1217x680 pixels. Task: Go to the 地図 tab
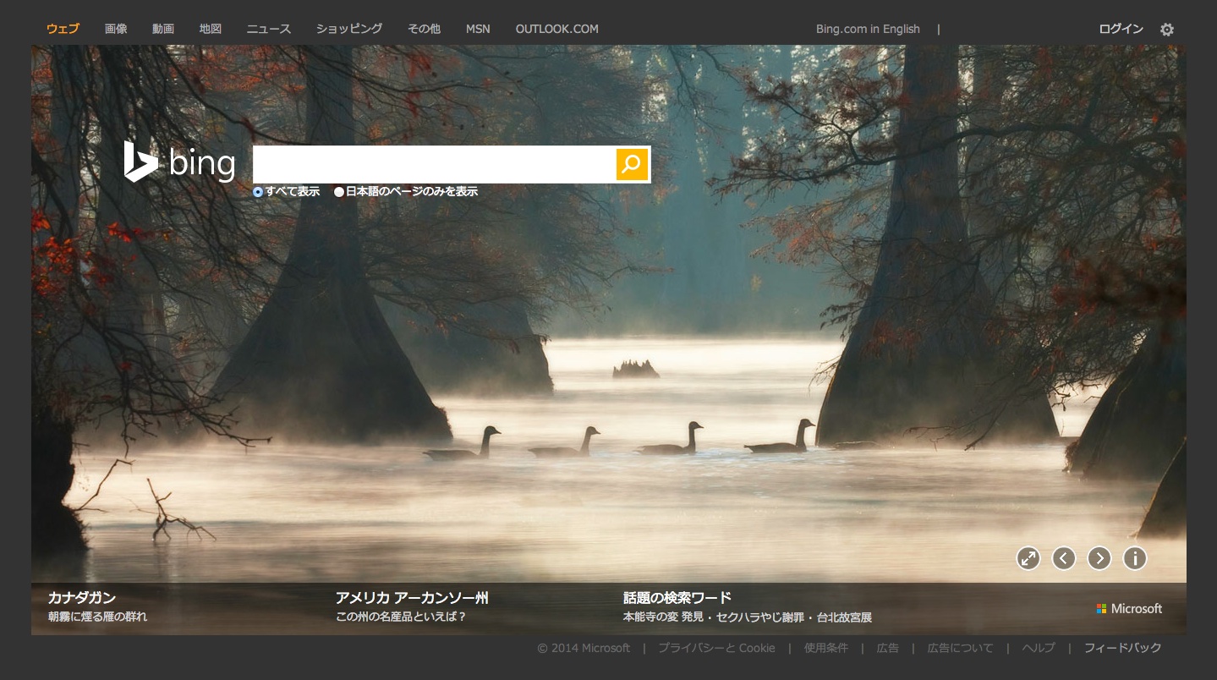click(211, 29)
